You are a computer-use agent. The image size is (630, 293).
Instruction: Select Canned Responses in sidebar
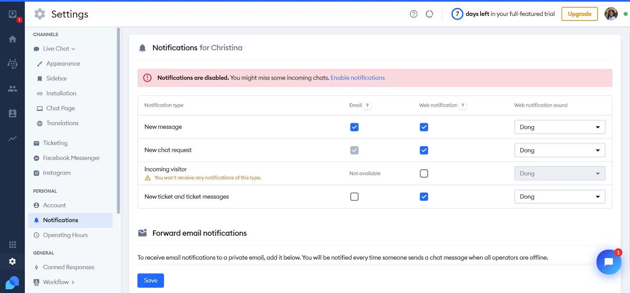point(68,267)
